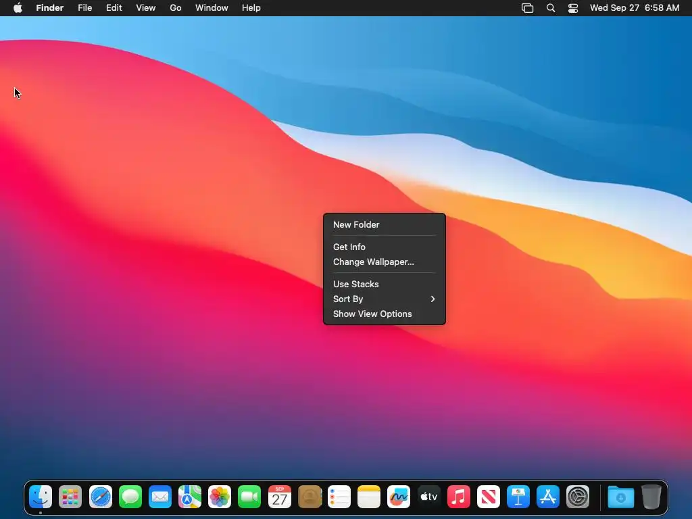Image resolution: width=692 pixels, height=519 pixels.
Task: Open Control Center in menu bar
Action: click(573, 8)
